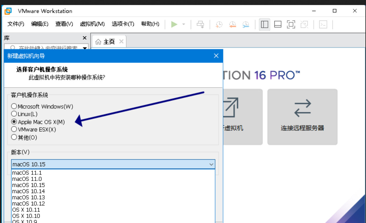Image resolution: width=366 pixels, height=223 pixels.
Task: Click the unity mode icon
Action: pyautogui.click(x=304, y=24)
